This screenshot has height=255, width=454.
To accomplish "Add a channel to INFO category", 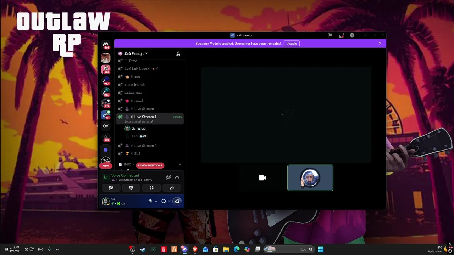I will click(180, 164).
